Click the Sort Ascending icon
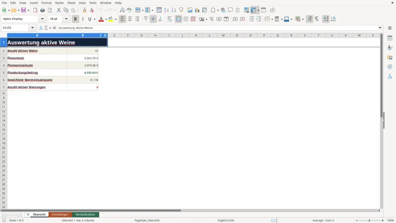Viewport: 396px width, 223px height. point(166,10)
